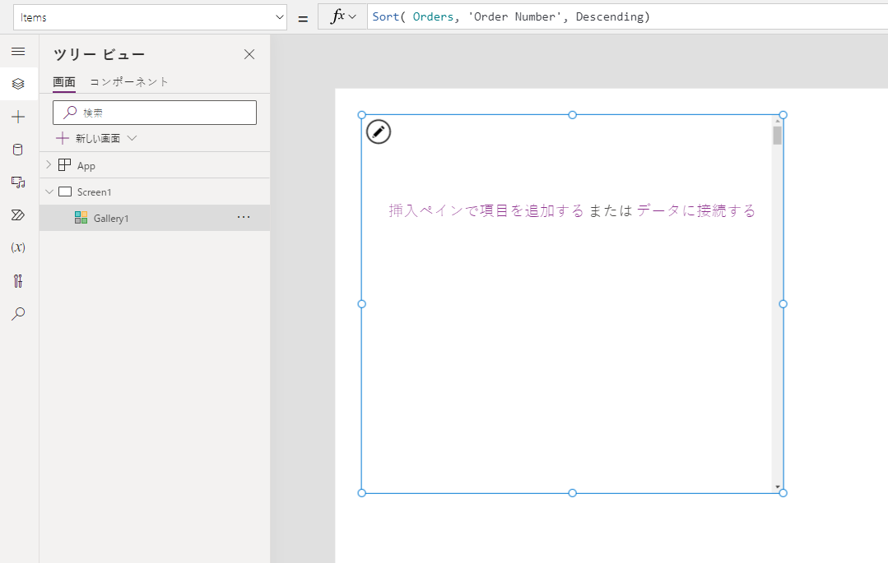Switch to the コンポーネント tab
This screenshot has height=563, width=888.
[129, 81]
